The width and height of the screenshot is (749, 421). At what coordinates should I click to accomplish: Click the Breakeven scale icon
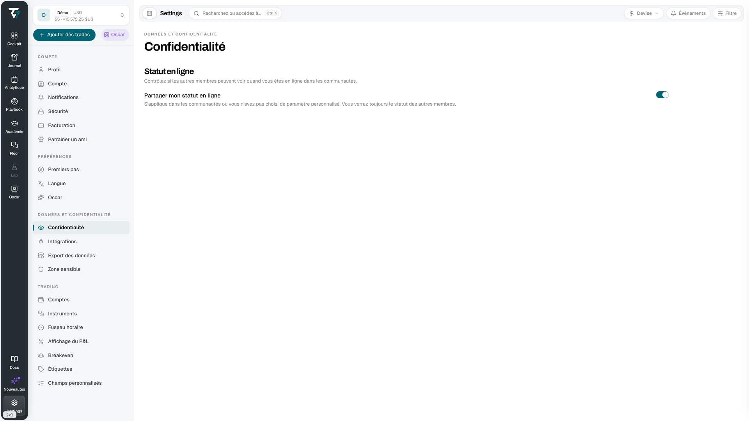tap(41, 356)
